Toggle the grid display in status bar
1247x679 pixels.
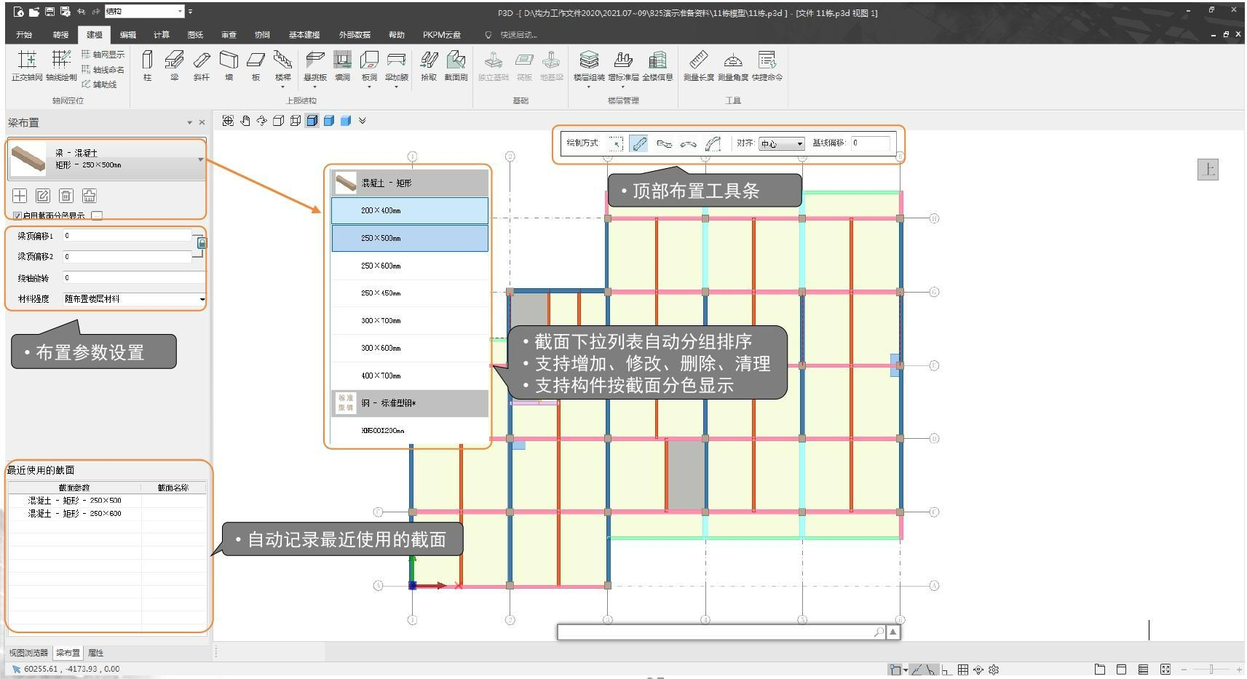pyautogui.click(x=962, y=670)
